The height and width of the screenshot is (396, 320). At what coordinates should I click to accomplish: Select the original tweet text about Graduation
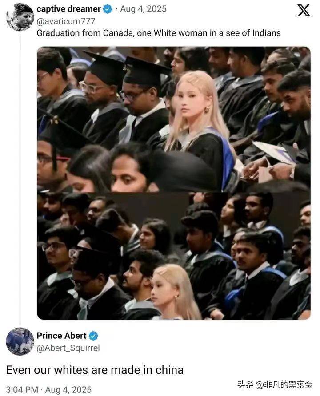point(159,33)
